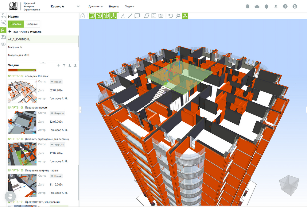Open the floor plan view tool
Image resolution: width=307 pixels, height=207 pixels.
tap(154, 16)
